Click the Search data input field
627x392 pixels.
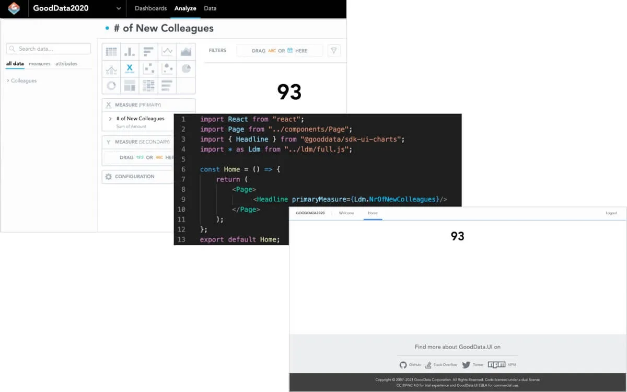48,49
